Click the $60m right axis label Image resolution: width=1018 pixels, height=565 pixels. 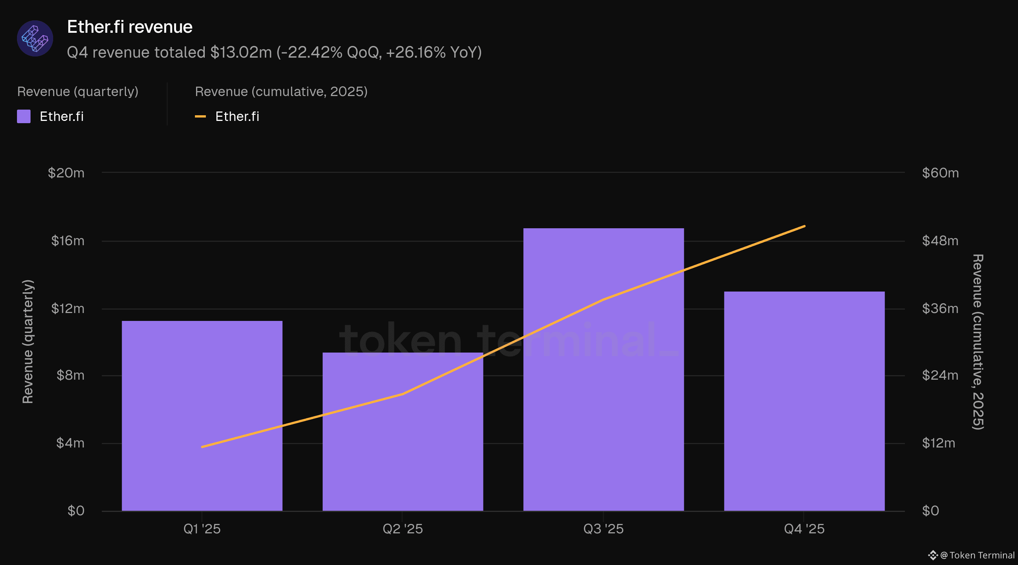coord(940,173)
